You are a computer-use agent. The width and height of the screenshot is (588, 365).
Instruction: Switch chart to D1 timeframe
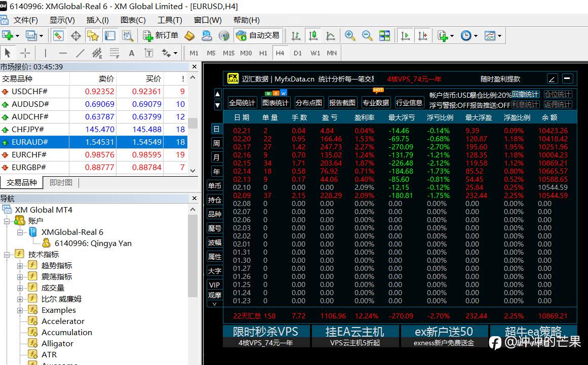297,53
